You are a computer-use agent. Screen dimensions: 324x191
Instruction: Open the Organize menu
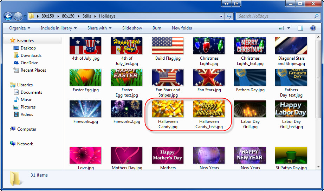pyautogui.click(x=19, y=28)
